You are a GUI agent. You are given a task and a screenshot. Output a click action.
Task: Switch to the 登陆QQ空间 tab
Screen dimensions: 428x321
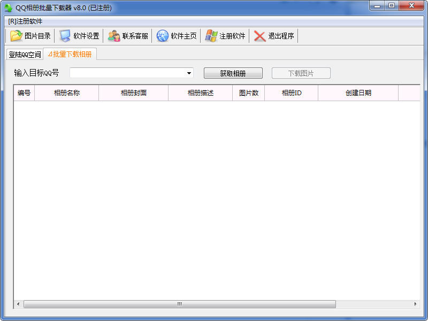pyautogui.click(x=25, y=55)
